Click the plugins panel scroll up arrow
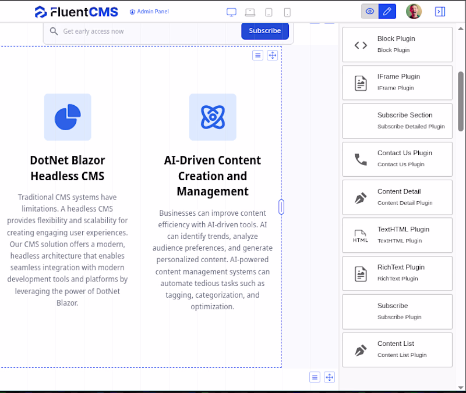The image size is (466, 393). pos(461,28)
